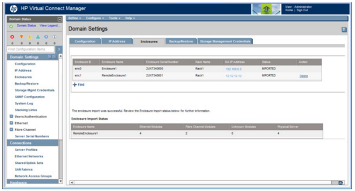Select Configuration in the sidebar tree

[x=25, y=64]
